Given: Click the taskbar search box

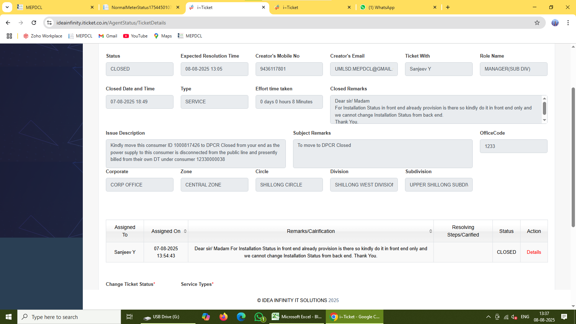Looking at the screenshot, I should (x=69, y=317).
